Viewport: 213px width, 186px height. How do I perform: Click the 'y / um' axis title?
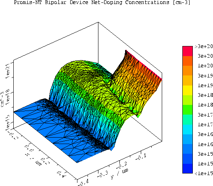click(119, 174)
